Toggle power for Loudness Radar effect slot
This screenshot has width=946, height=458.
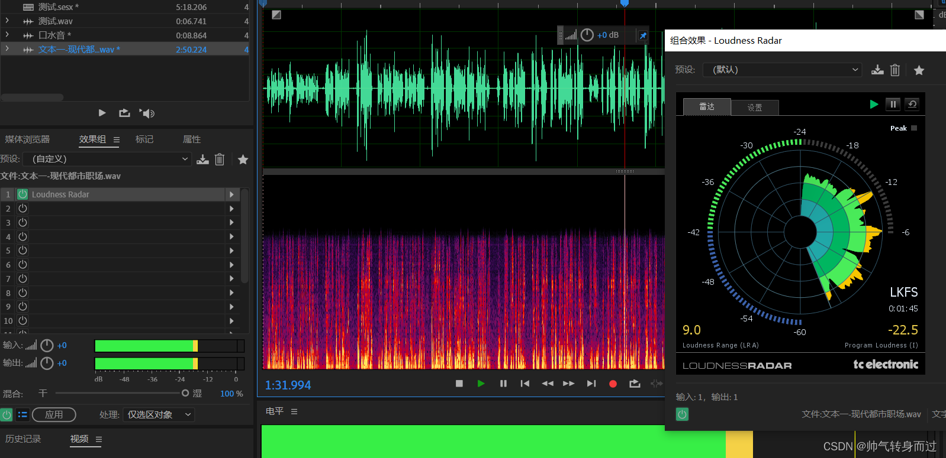(x=22, y=194)
